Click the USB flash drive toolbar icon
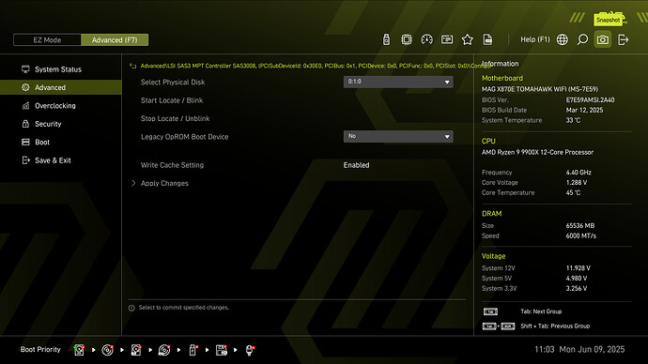 [386, 39]
